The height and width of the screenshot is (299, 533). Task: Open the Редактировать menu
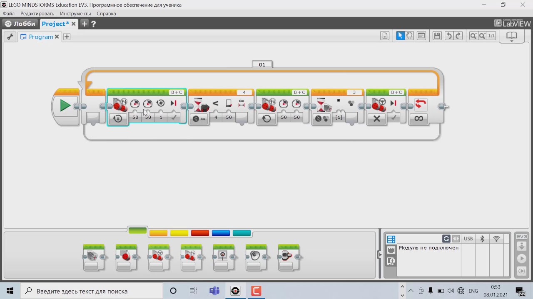point(37,13)
